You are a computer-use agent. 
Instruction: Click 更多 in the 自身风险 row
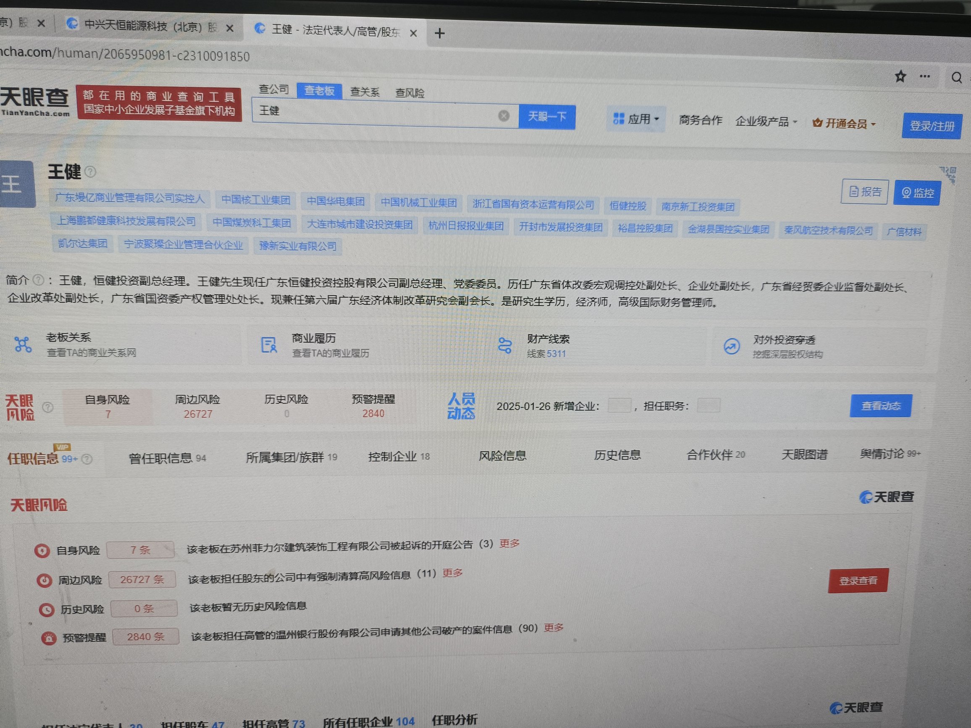[x=509, y=544]
